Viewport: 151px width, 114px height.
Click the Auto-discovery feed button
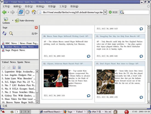24,20
